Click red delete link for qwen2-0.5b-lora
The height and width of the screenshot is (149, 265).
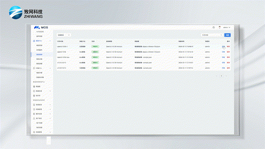(x=228, y=57)
